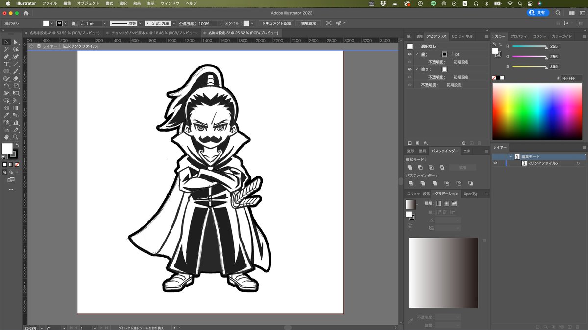The image size is (588, 330).
Task: Open the オブジェクト menu
Action: click(x=88, y=3)
